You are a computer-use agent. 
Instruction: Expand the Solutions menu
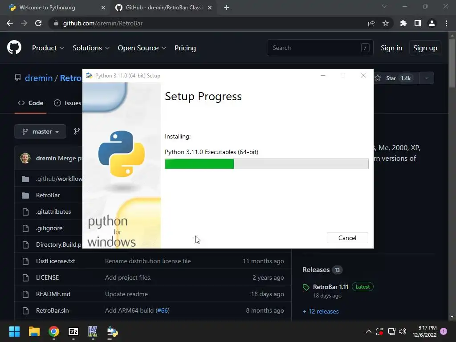click(x=91, y=48)
